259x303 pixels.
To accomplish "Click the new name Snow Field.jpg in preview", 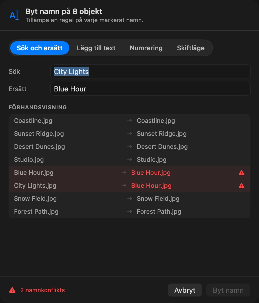I will (158, 199).
